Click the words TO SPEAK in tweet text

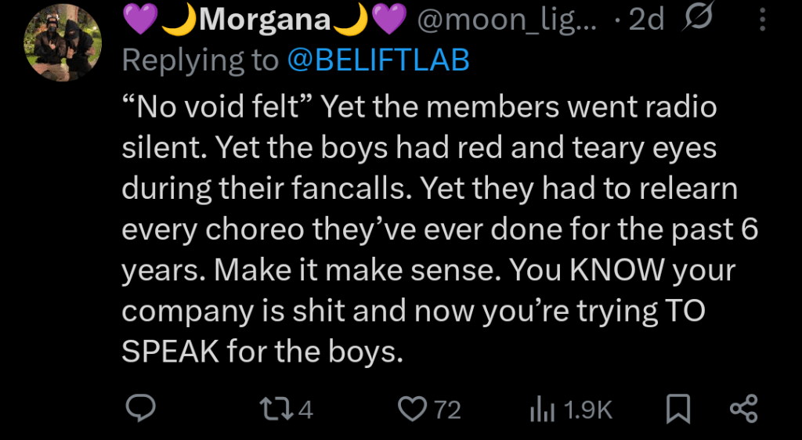pyautogui.click(x=414, y=331)
